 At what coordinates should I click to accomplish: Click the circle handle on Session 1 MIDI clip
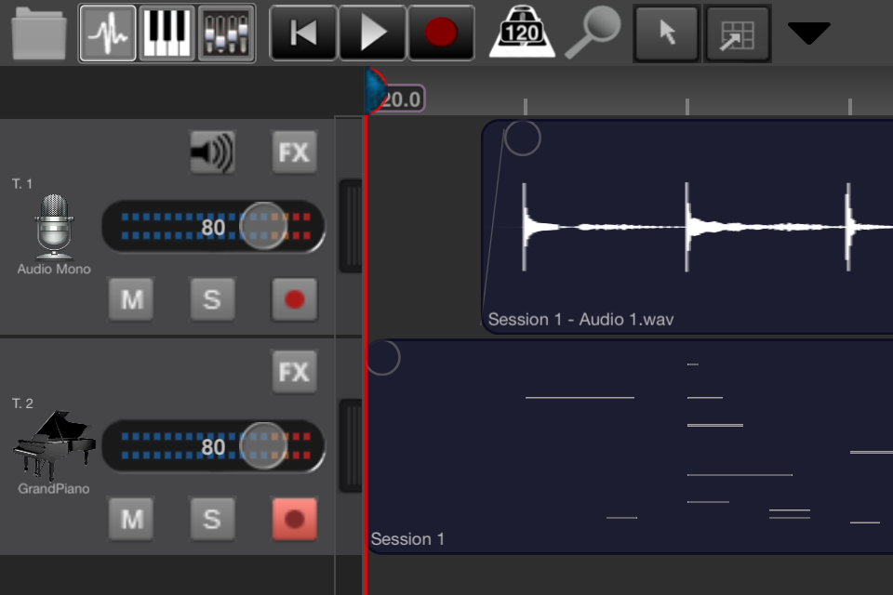pyautogui.click(x=382, y=358)
